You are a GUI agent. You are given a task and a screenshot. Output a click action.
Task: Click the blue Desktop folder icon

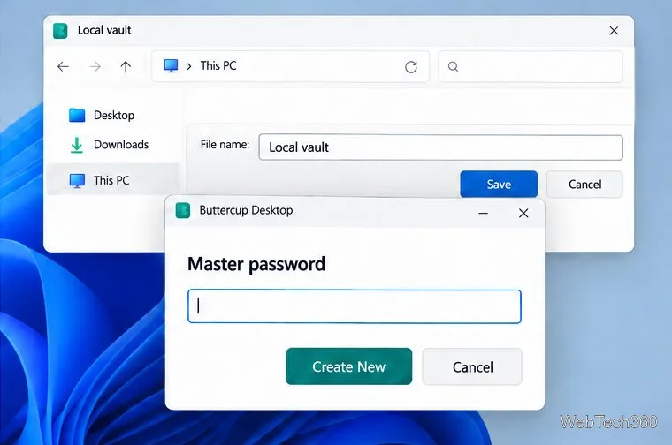[77, 115]
